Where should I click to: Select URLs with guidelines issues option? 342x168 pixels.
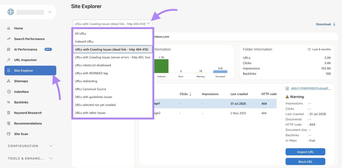click(113, 97)
